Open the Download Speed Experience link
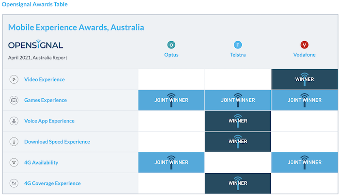The height and width of the screenshot is (195, 339). 57,142
